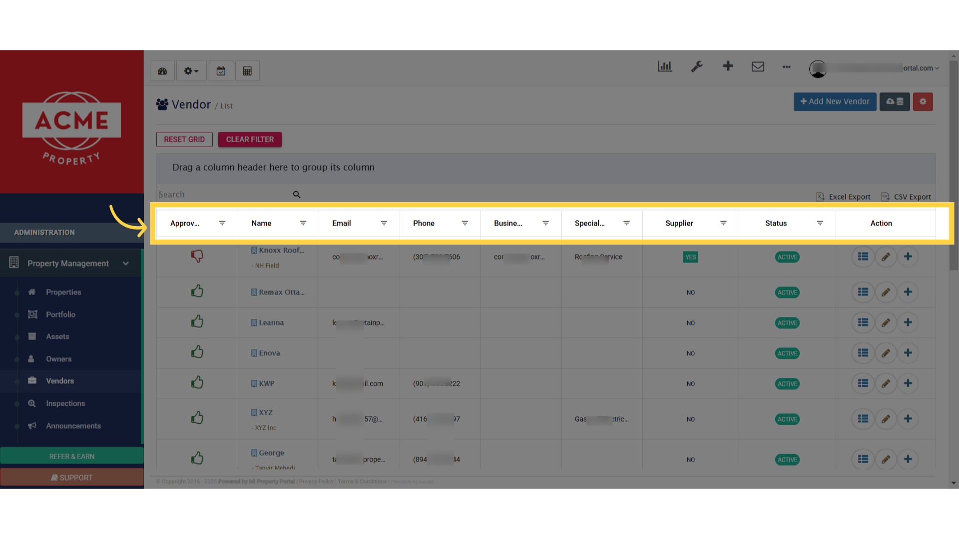Click the Add New Vendor button
The width and height of the screenshot is (959, 539).
point(835,101)
